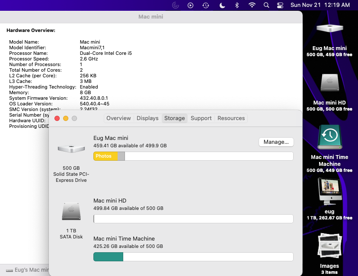The height and width of the screenshot is (276, 358).
Task: Click the Mac mini icon in Storage pane
Action: [x=71, y=149]
